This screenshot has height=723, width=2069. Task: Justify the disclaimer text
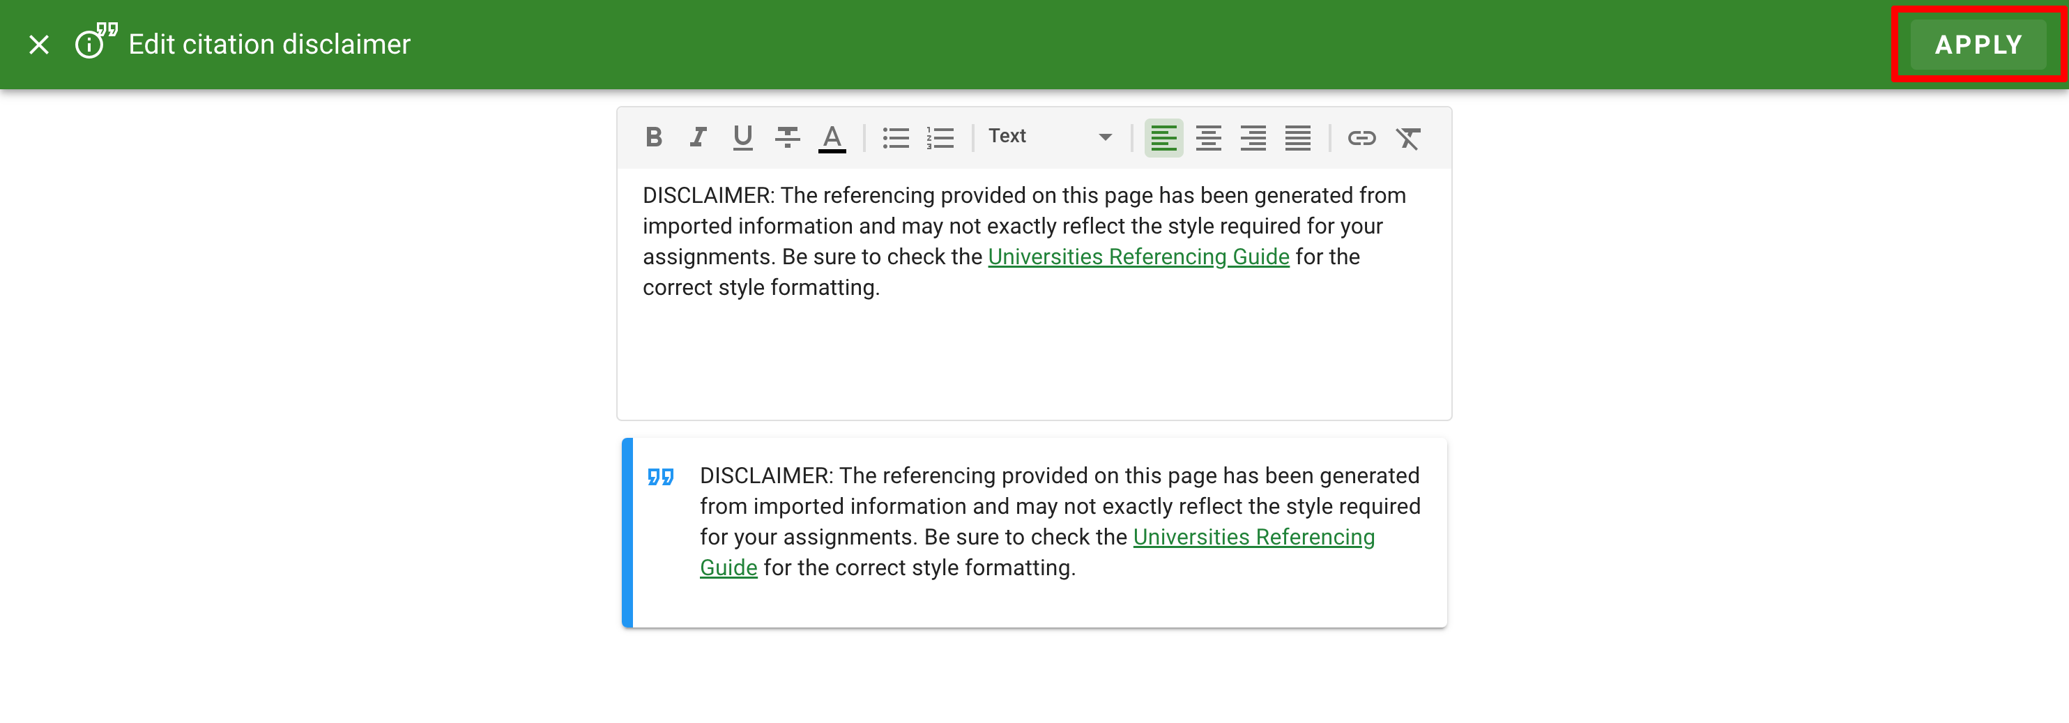click(x=1297, y=137)
